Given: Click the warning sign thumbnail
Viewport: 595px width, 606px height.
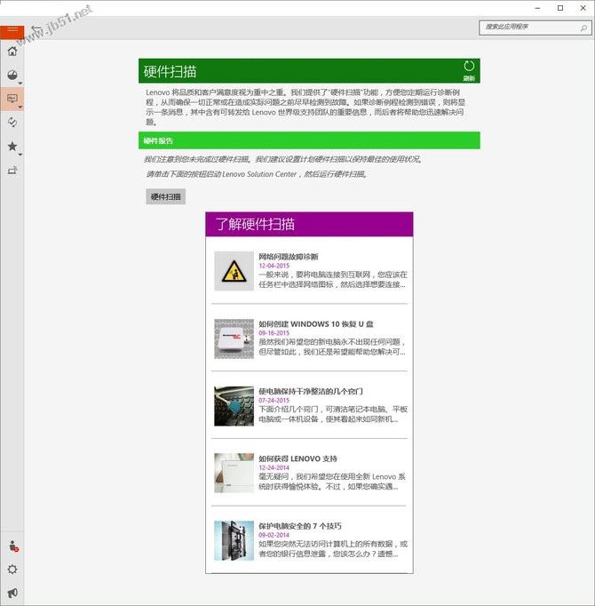Looking at the screenshot, I should click(x=234, y=271).
